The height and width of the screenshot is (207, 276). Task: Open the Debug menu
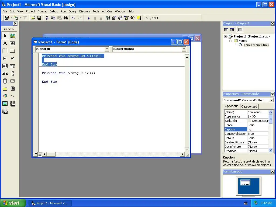pos(54,11)
